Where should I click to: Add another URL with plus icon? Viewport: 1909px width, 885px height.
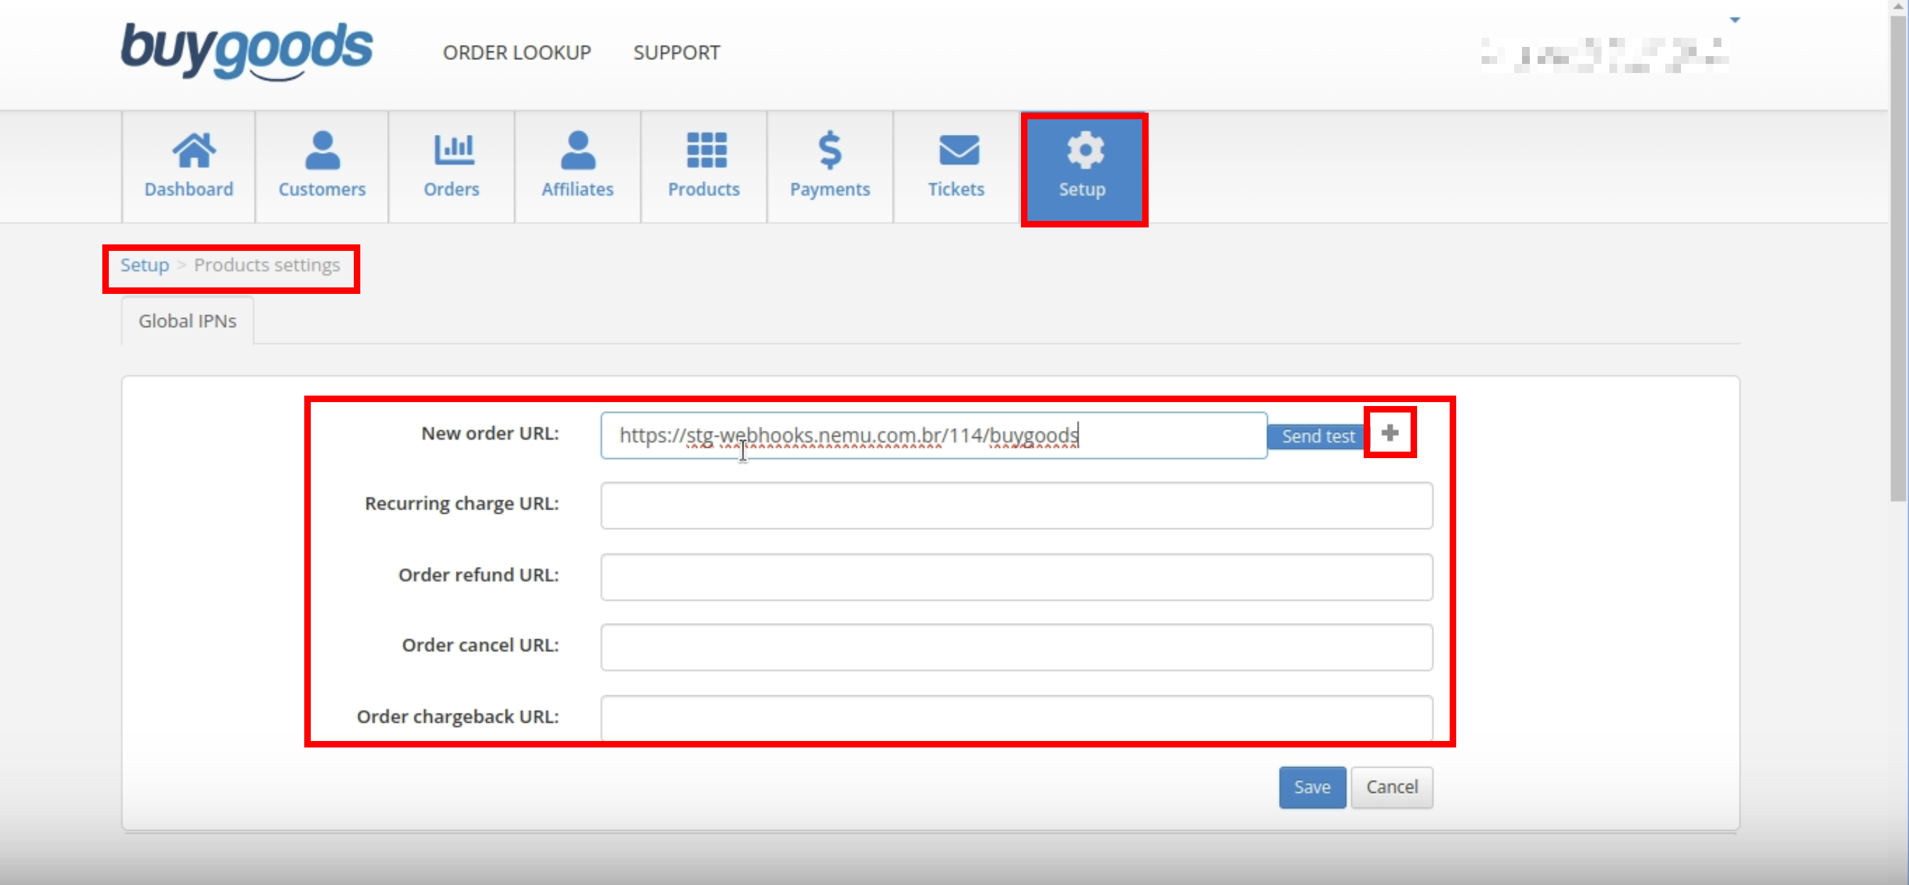tap(1390, 433)
